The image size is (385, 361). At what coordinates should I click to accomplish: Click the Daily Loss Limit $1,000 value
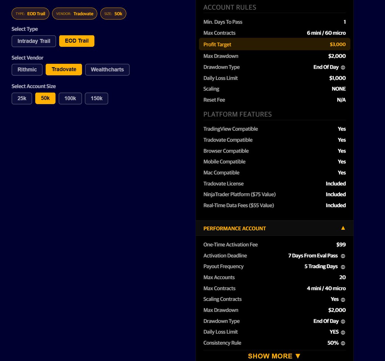(338, 78)
